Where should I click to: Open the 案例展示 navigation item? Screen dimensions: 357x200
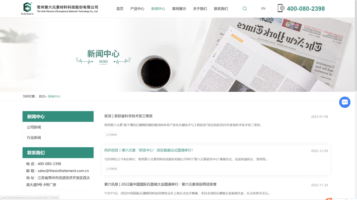point(179,9)
